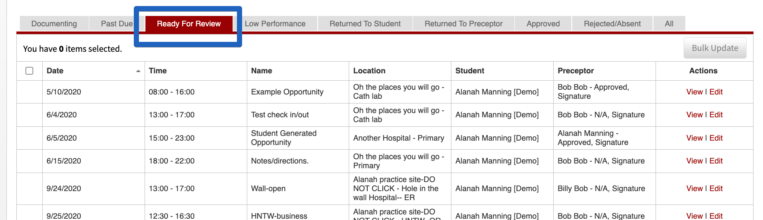Switch to Returned To Student tab
The width and height of the screenshot is (763, 220).
click(365, 24)
